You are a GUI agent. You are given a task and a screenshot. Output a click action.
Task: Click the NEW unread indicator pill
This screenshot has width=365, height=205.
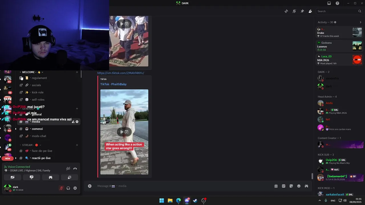coord(7,158)
